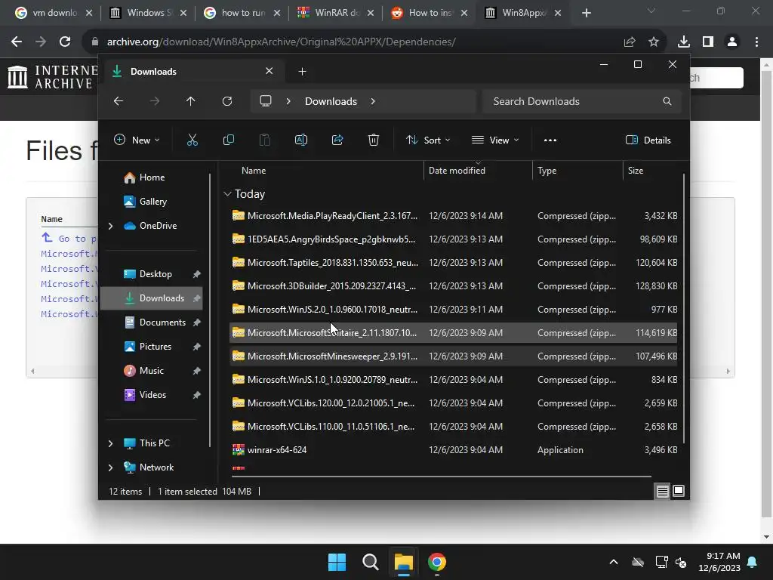Switch to the 'how to run' Chrome tab
773x580 pixels.
coord(242,13)
